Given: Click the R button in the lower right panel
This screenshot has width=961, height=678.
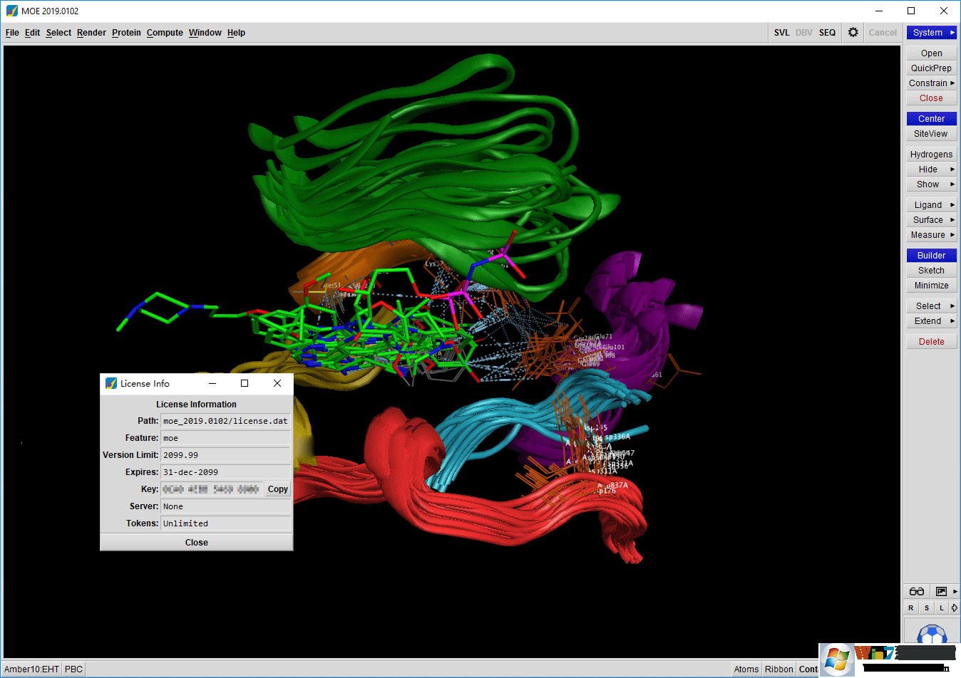Looking at the screenshot, I should click(910, 607).
